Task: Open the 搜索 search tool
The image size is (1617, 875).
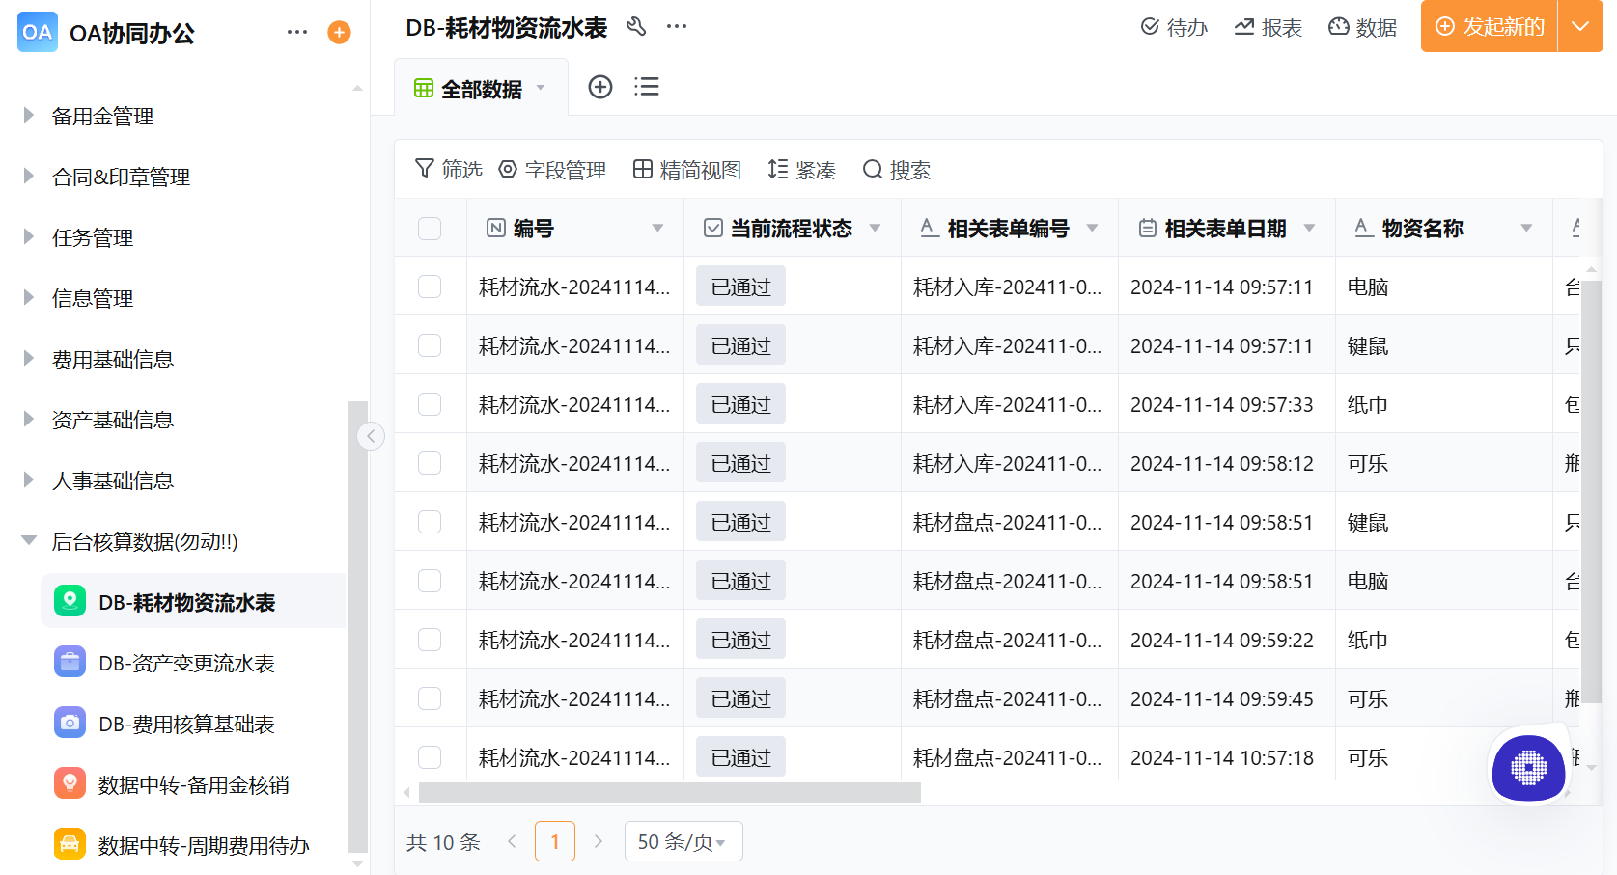Action: point(896,170)
